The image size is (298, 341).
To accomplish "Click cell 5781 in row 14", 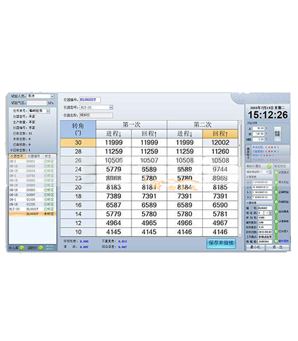I will coord(220,214).
